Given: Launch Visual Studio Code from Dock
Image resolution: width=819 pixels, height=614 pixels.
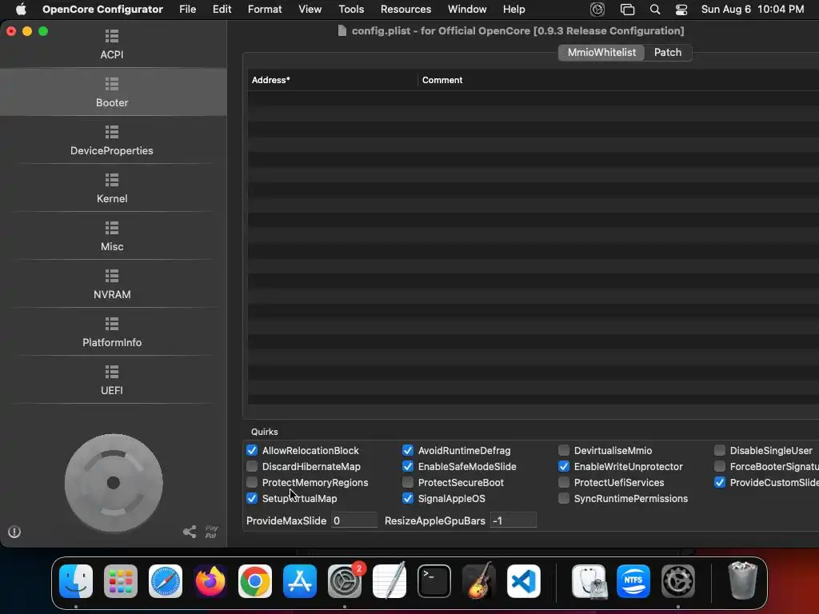Looking at the screenshot, I should click(523, 581).
